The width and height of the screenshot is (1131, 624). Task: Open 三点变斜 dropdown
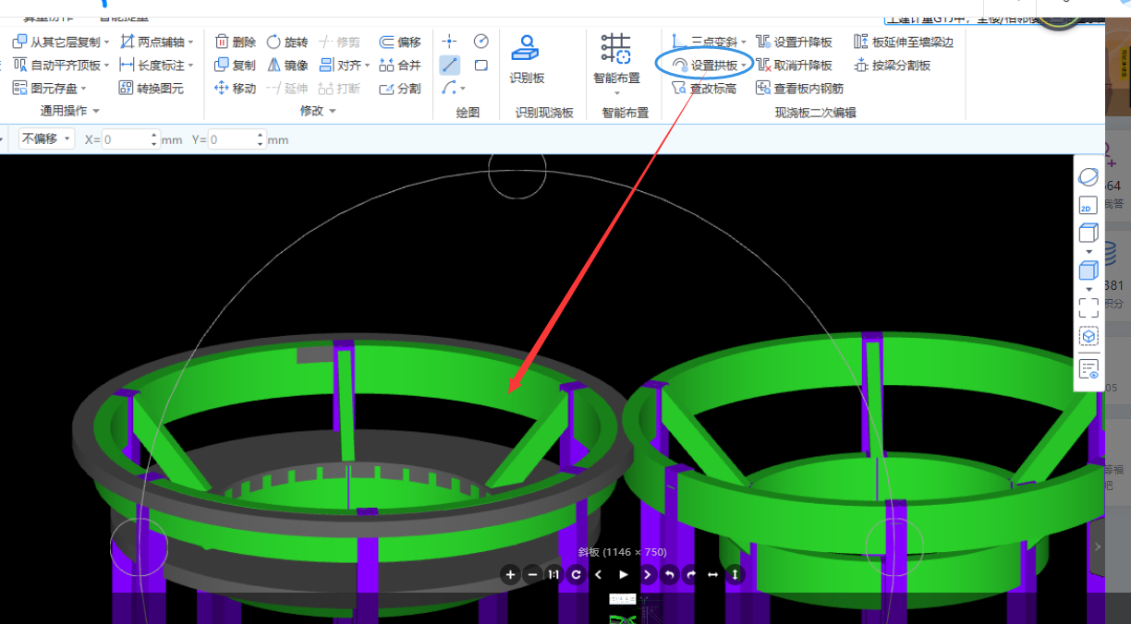pyautogui.click(x=744, y=42)
